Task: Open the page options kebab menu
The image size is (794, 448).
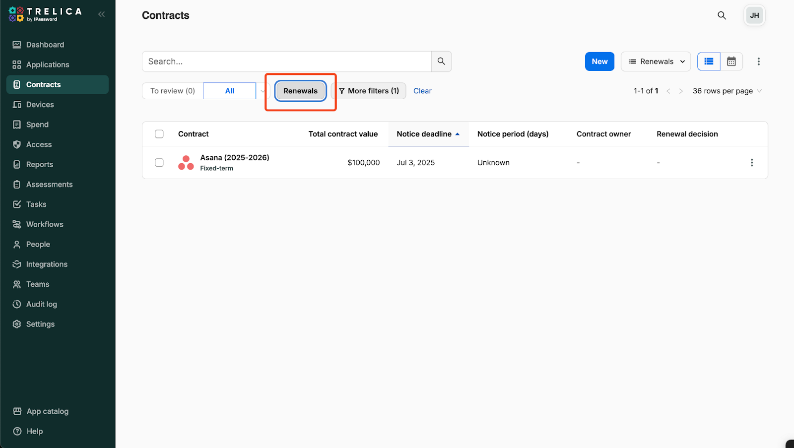Action: pyautogui.click(x=758, y=62)
